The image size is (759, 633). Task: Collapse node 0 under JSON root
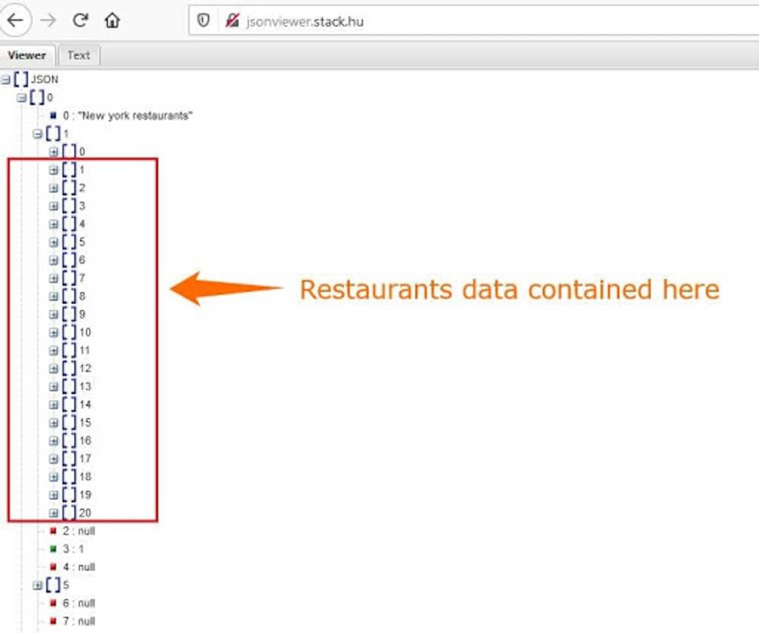click(23, 97)
